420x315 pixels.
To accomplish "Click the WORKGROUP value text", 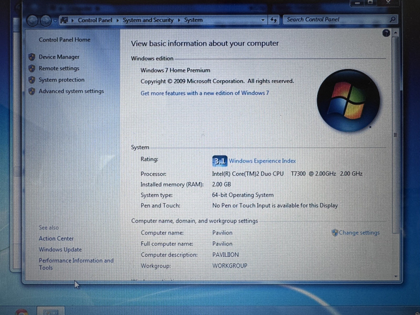I will [230, 266].
